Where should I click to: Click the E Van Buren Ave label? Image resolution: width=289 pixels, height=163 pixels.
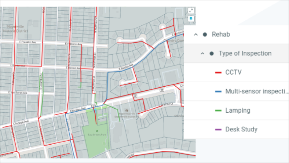(18, 93)
